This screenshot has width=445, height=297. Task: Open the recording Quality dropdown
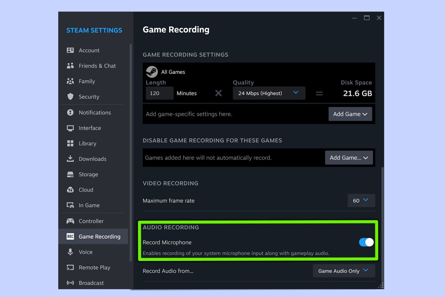click(268, 93)
